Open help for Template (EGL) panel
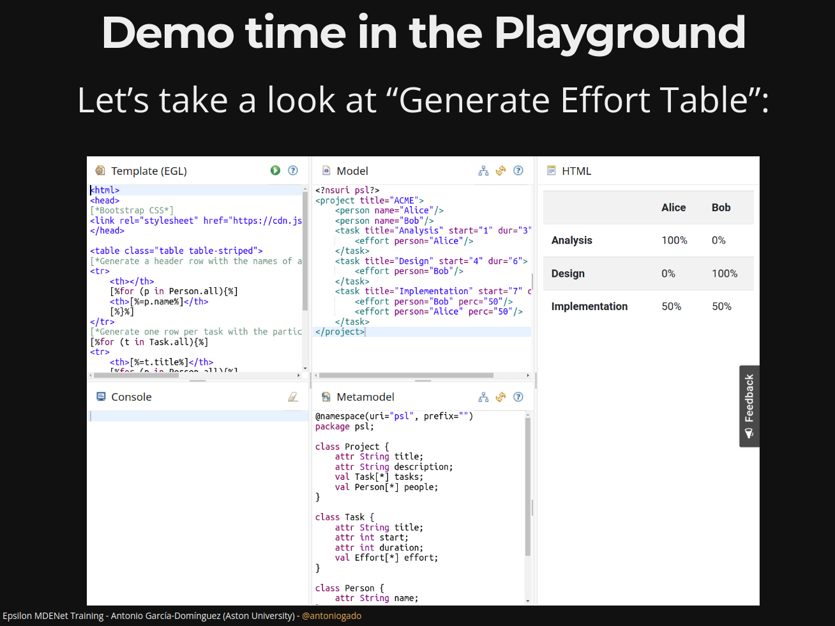Viewport: 835px width, 626px height. [293, 170]
